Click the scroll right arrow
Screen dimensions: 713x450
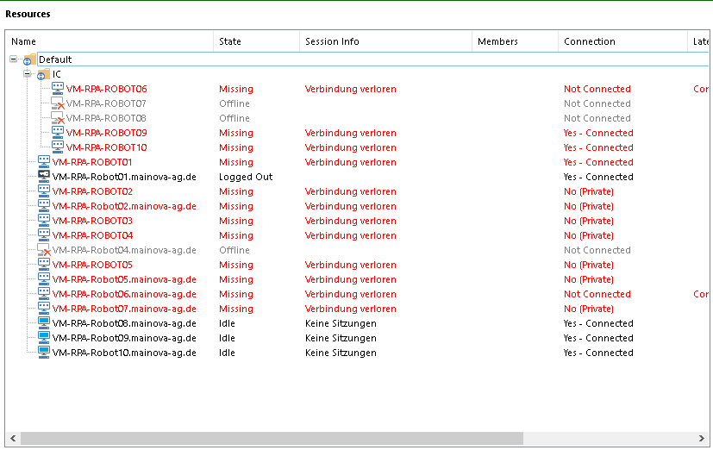pyautogui.click(x=703, y=439)
